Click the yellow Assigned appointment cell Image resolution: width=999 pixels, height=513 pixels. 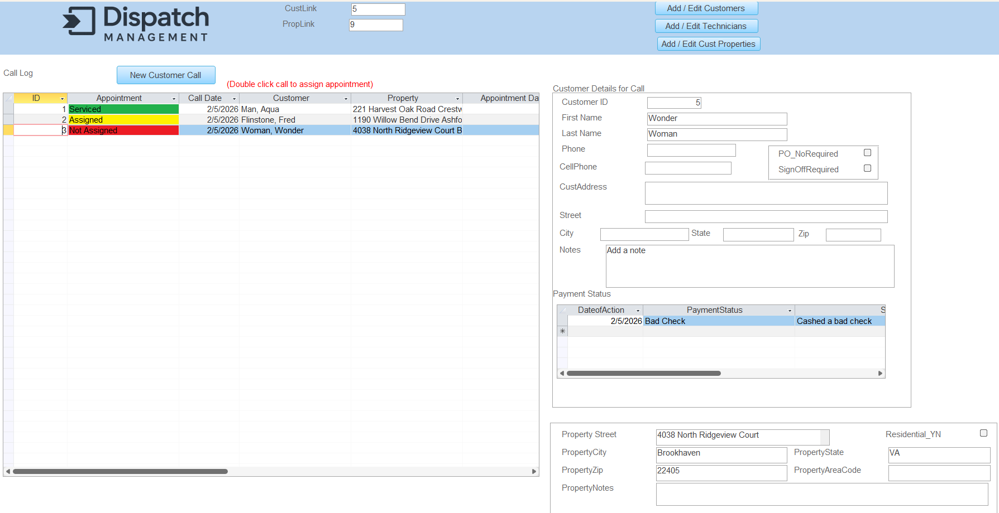(123, 120)
